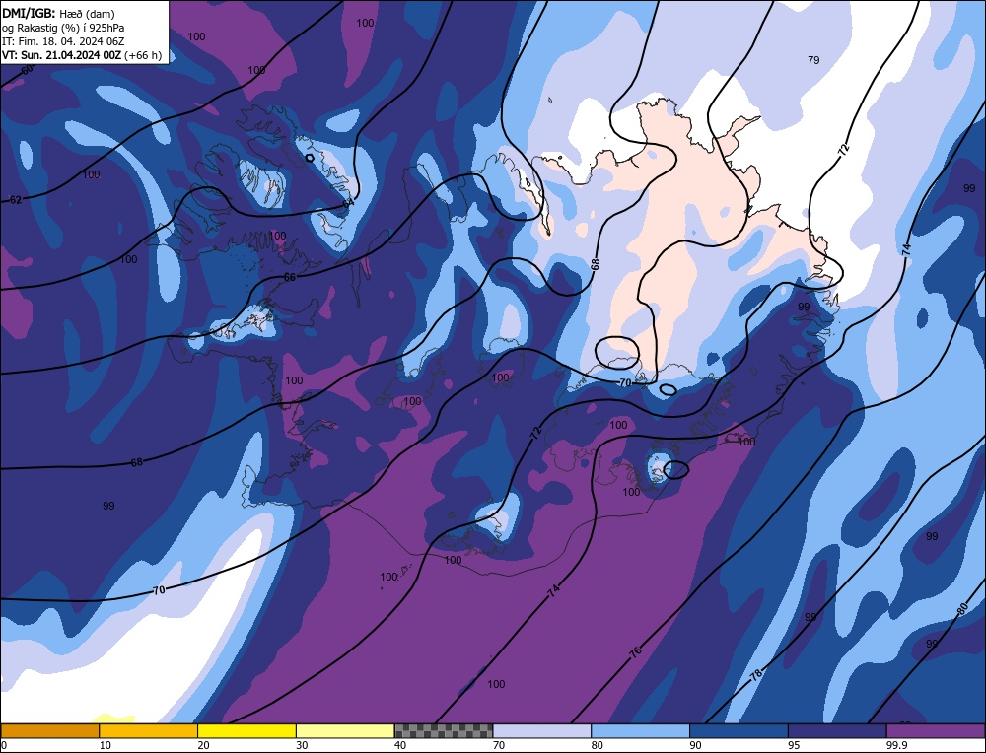Click the medium blue 90–95 legend swatch
Image resolution: width=986 pixels, height=753 pixels.
(x=739, y=731)
